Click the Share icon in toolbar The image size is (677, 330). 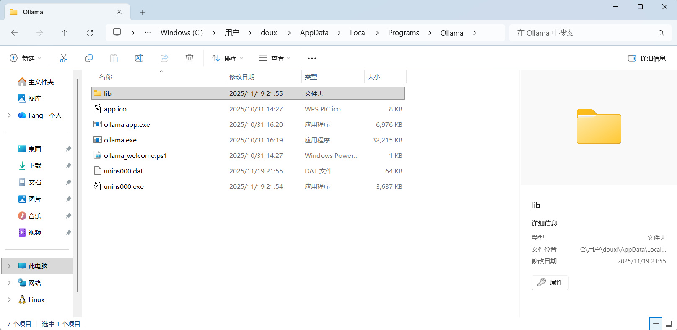[x=164, y=58]
